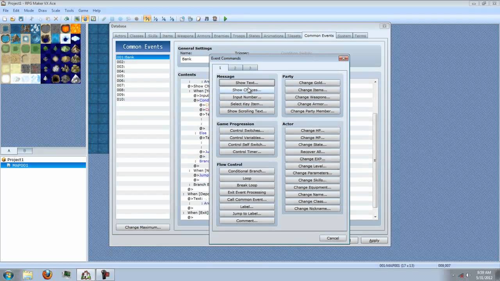500x281 pixels.
Task: Click the Recover All command button
Action: click(312, 152)
